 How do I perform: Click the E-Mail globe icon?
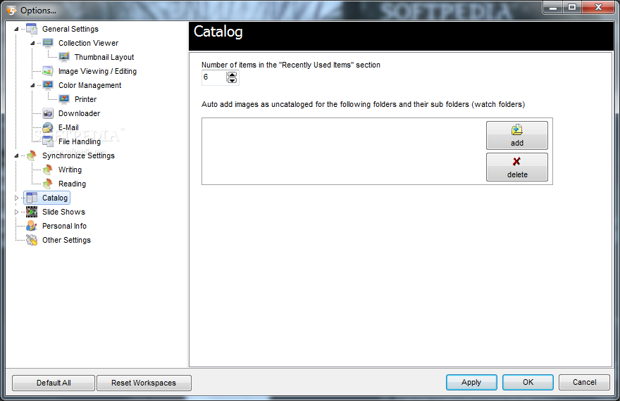(48, 127)
